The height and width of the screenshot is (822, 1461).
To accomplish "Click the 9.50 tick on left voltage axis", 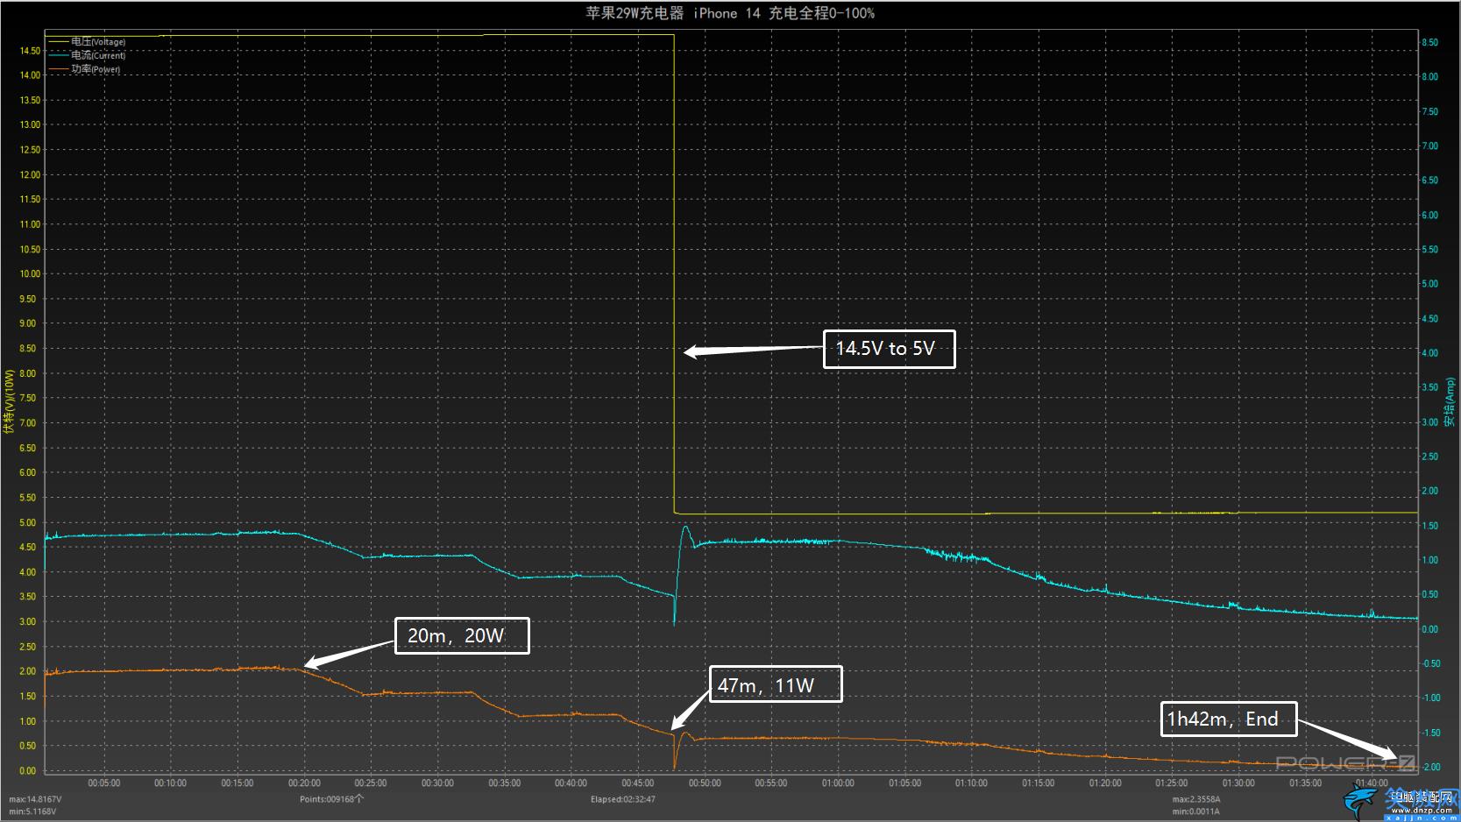I will 28,299.
